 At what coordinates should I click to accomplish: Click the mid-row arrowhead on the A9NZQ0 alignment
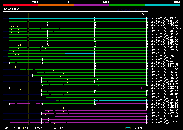tap(98, 78)
